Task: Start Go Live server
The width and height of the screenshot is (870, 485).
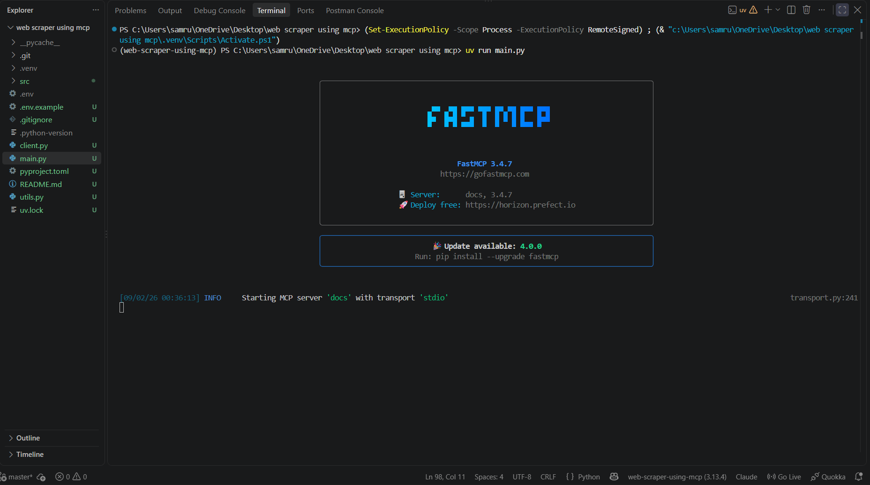Action: click(x=784, y=477)
